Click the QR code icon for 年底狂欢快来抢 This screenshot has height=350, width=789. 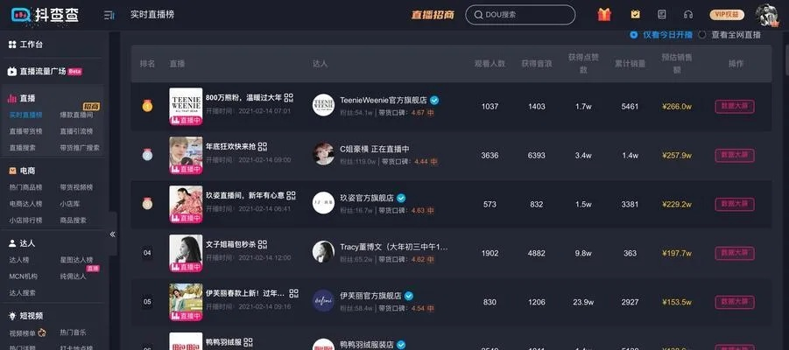263,146
